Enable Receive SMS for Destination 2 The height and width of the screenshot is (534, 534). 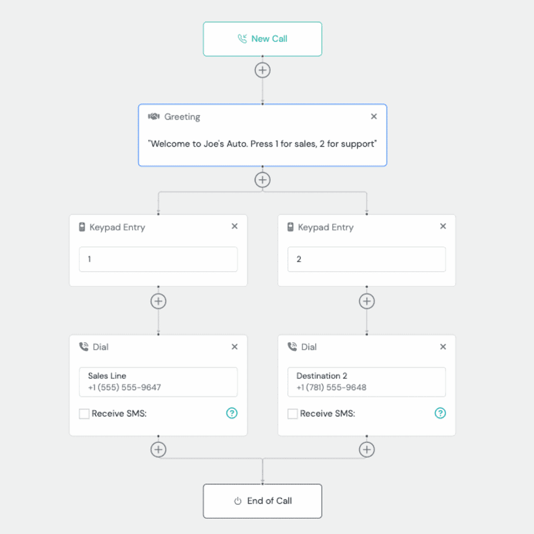[x=293, y=414]
